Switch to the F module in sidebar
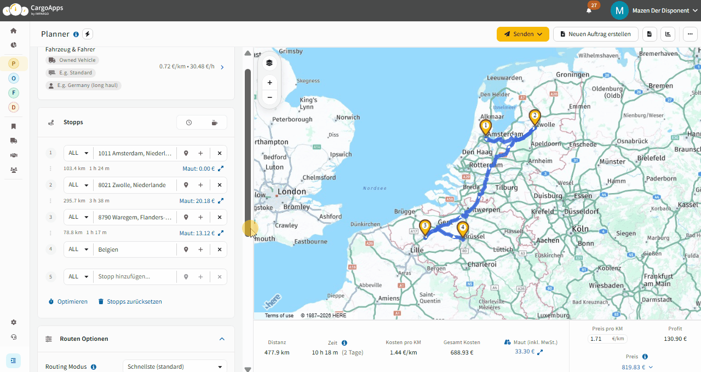Viewport: 701px width, 372px height. [x=14, y=93]
